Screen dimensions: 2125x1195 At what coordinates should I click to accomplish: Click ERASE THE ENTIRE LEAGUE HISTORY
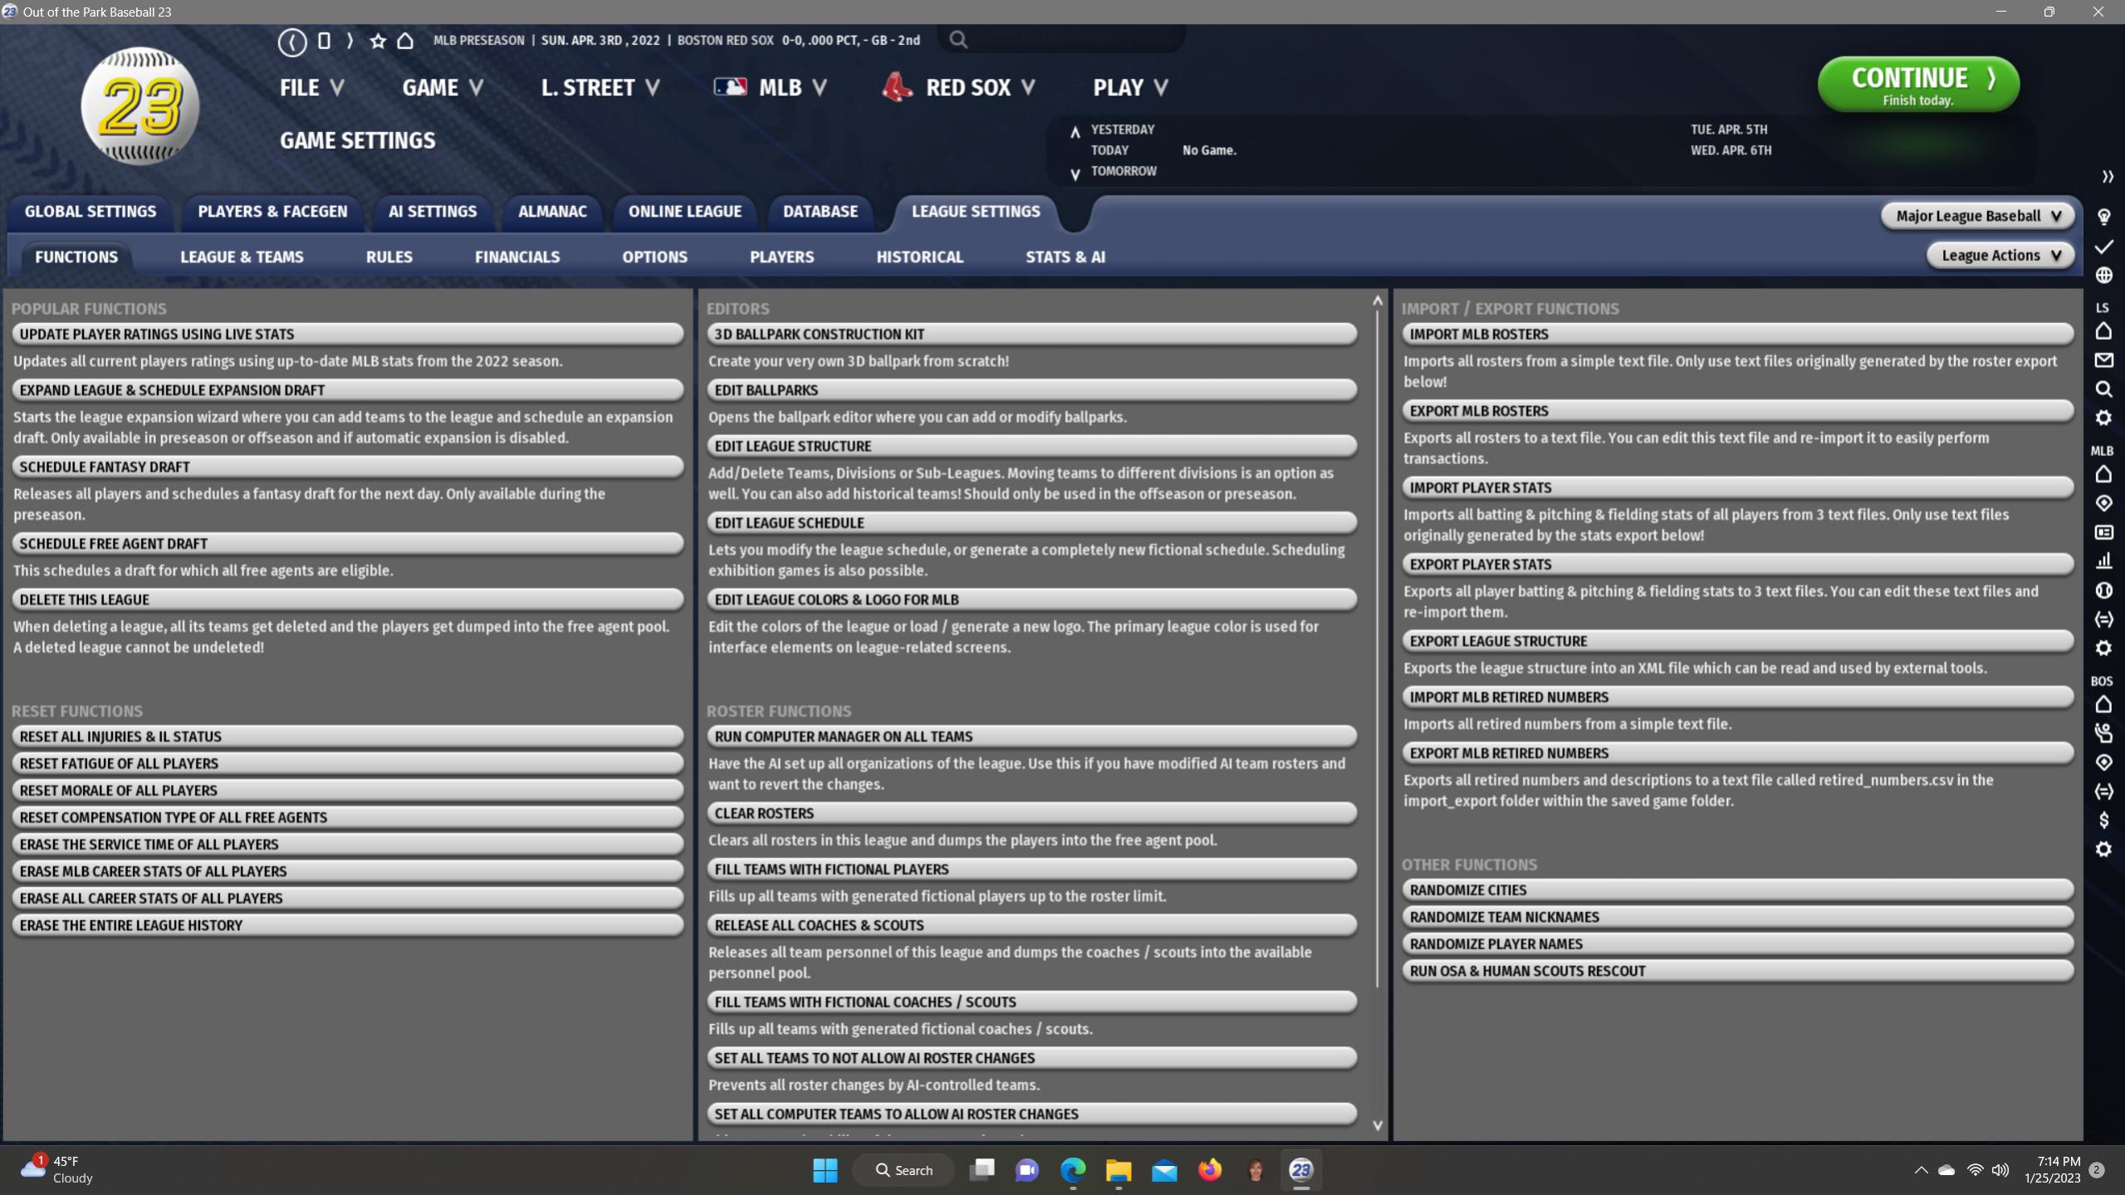pyautogui.click(x=348, y=926)
